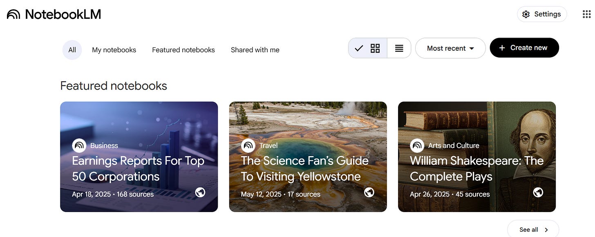Click the Apr 18, 2025 · 168 sources text
The height and width of the screenshot is (237, 595).
tap(113, 194)
